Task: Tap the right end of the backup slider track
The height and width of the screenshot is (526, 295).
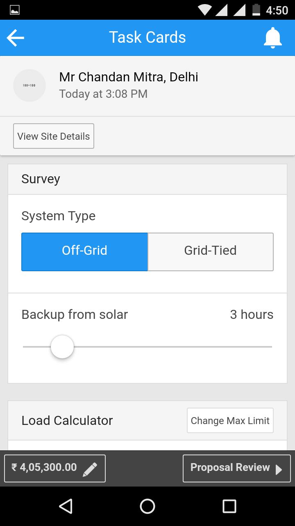Action: tap(270, 347)
